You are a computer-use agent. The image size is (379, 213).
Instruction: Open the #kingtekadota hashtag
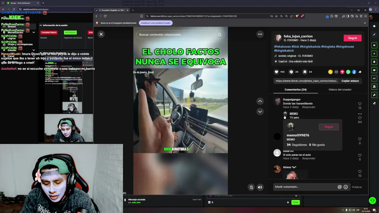click(x=310, y=47)
